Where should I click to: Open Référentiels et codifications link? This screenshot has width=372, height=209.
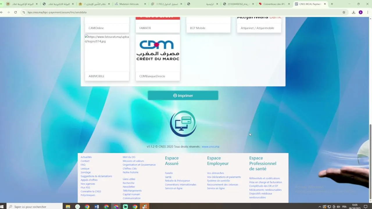pos(264,179)
